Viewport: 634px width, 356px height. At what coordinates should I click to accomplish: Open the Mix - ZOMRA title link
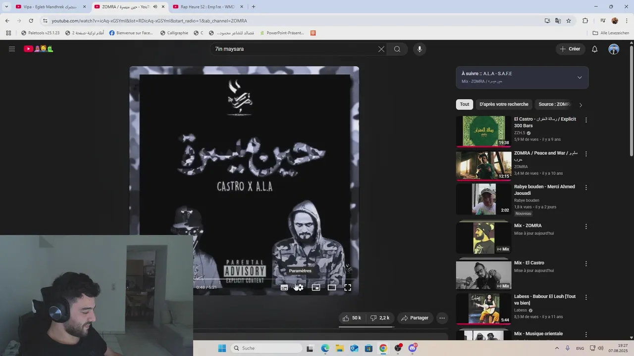tap(528, 225)
